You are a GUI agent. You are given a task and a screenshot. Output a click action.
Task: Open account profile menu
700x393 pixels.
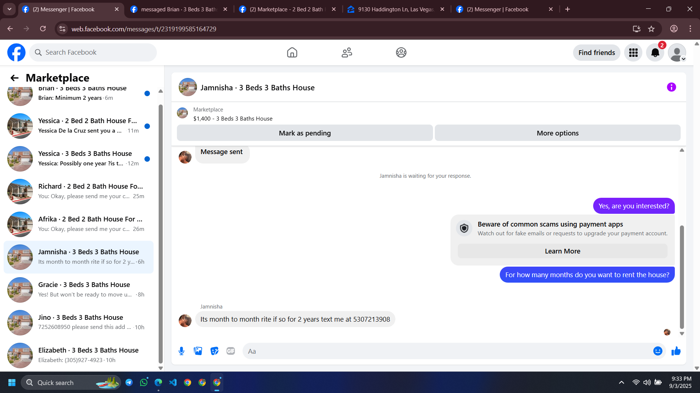point(677,53)
